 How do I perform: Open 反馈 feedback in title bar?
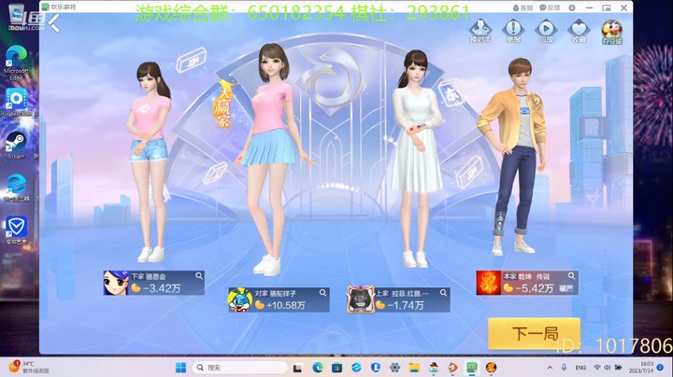click(x=550, y=7)
